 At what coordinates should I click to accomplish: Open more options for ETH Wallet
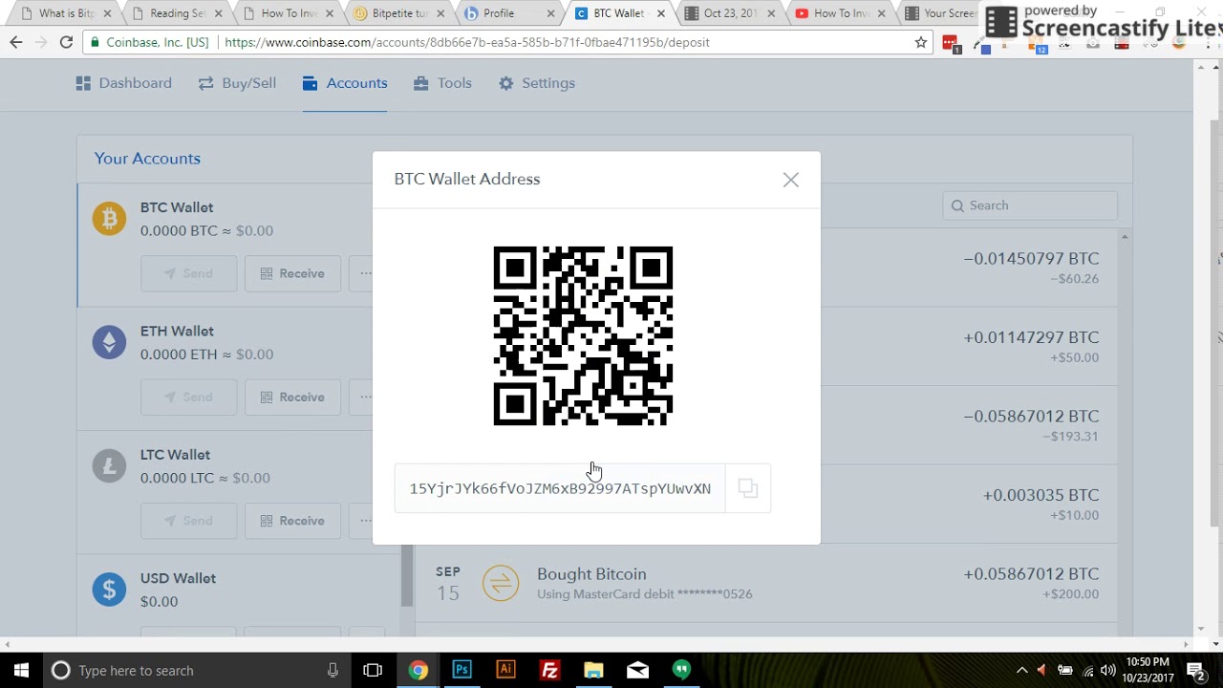pyautogui.click(x=363, y=397)
